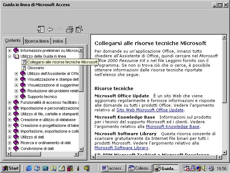The width and height of the screenshot is (230, 173).
Task: Open the Microsoft Knowledge Base link
Action: (x=172, y=127)
